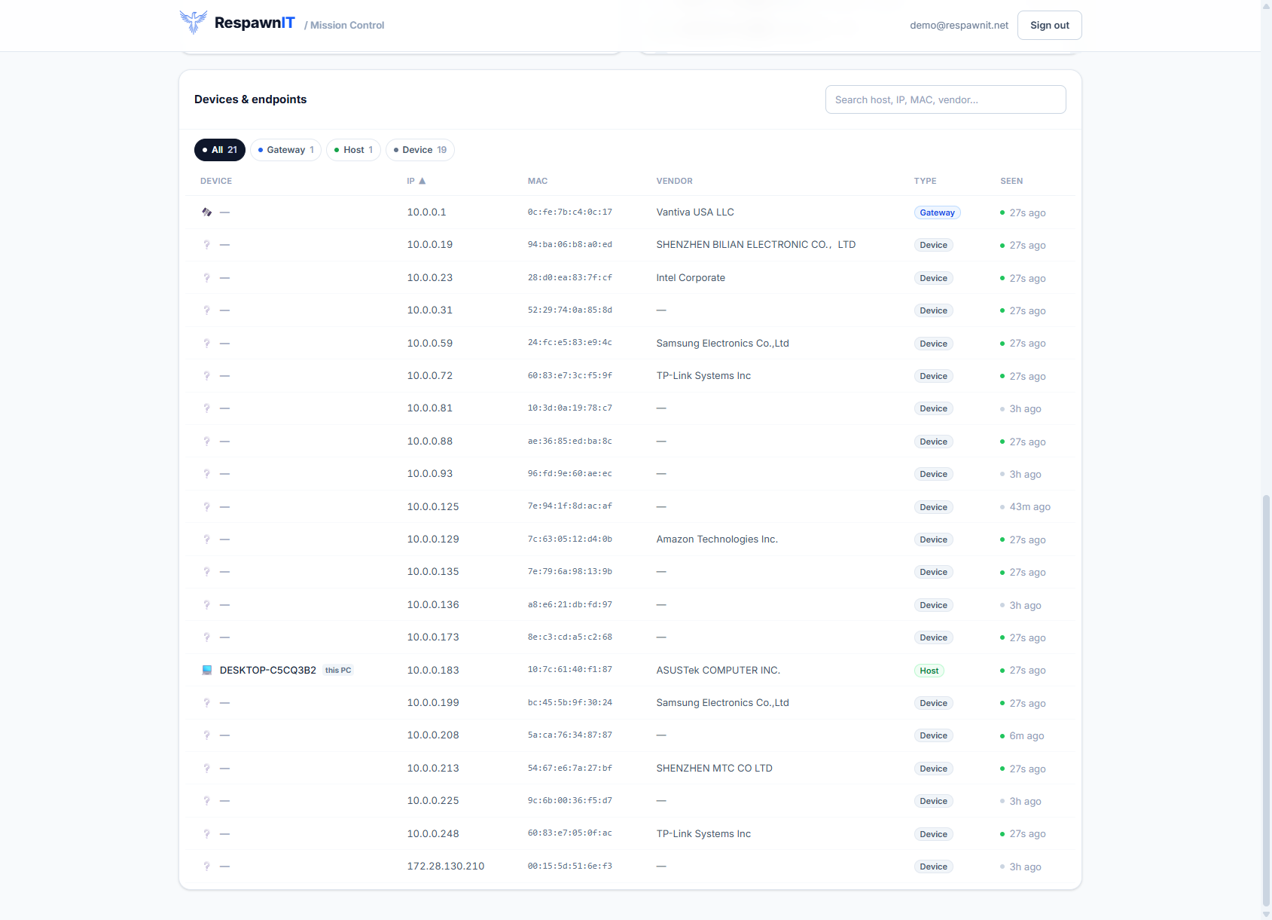Click the unknown device icon for 10.0.0.23
The height and width of the screenshot is (920, 1272).
tap(206, 278)
